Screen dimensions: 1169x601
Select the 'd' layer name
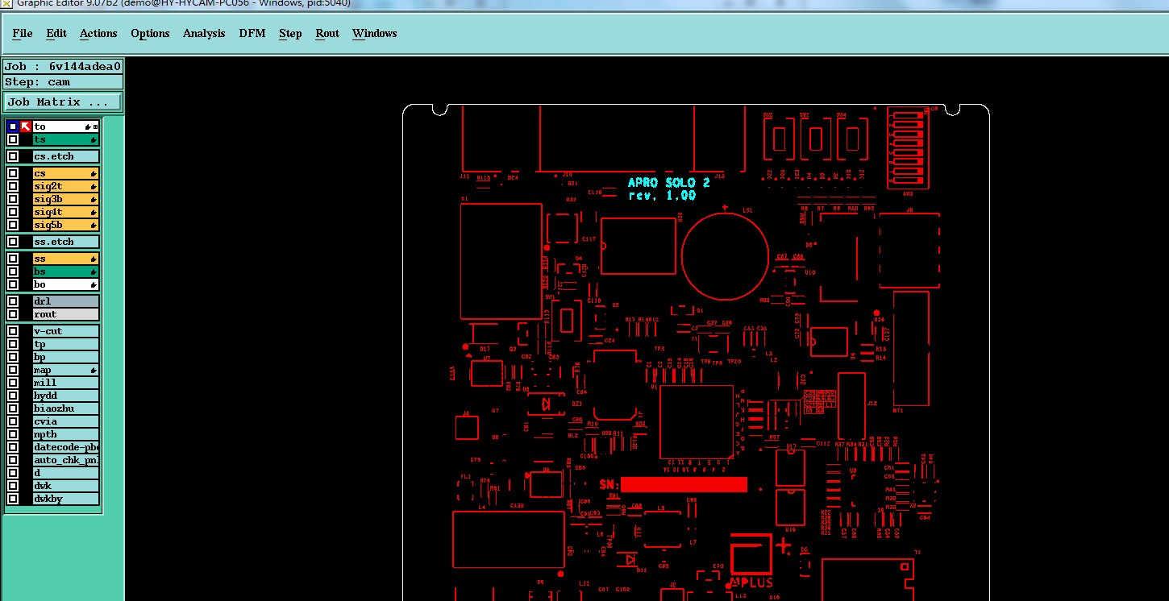coord(66,473)
